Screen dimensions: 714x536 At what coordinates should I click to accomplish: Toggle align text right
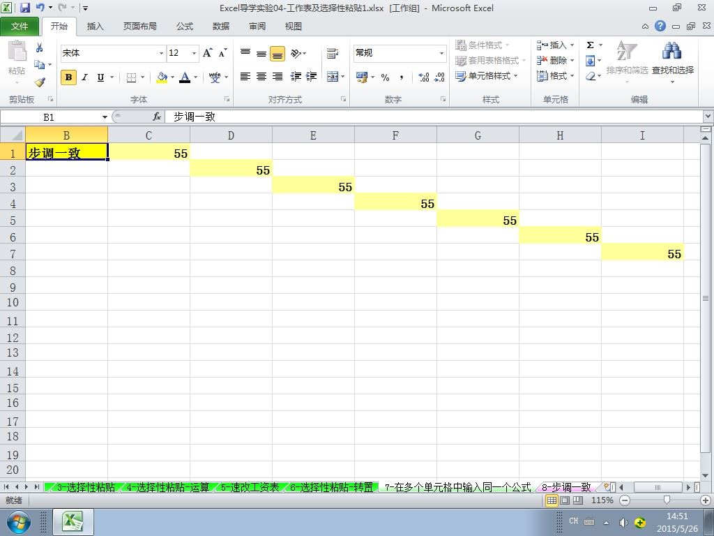(x=278, y=77)
